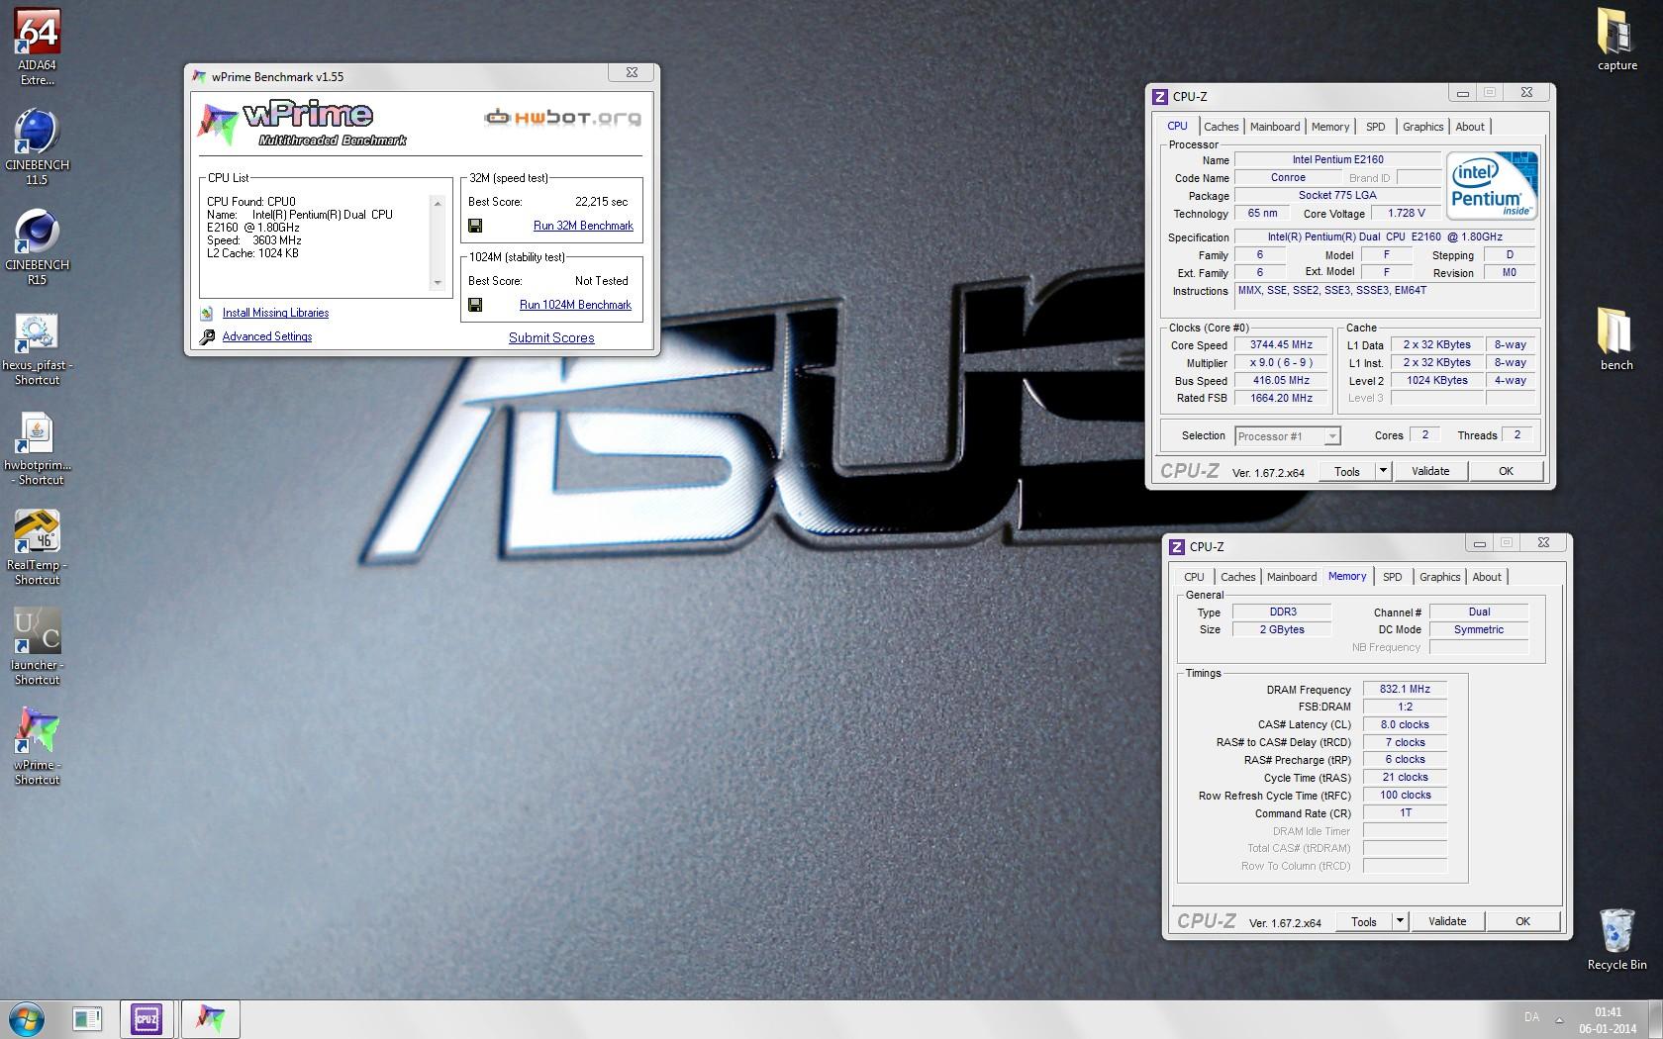Click the wPrime taskbar button
Viewport: 1663px width, 1039px height.
point(210,1019)
